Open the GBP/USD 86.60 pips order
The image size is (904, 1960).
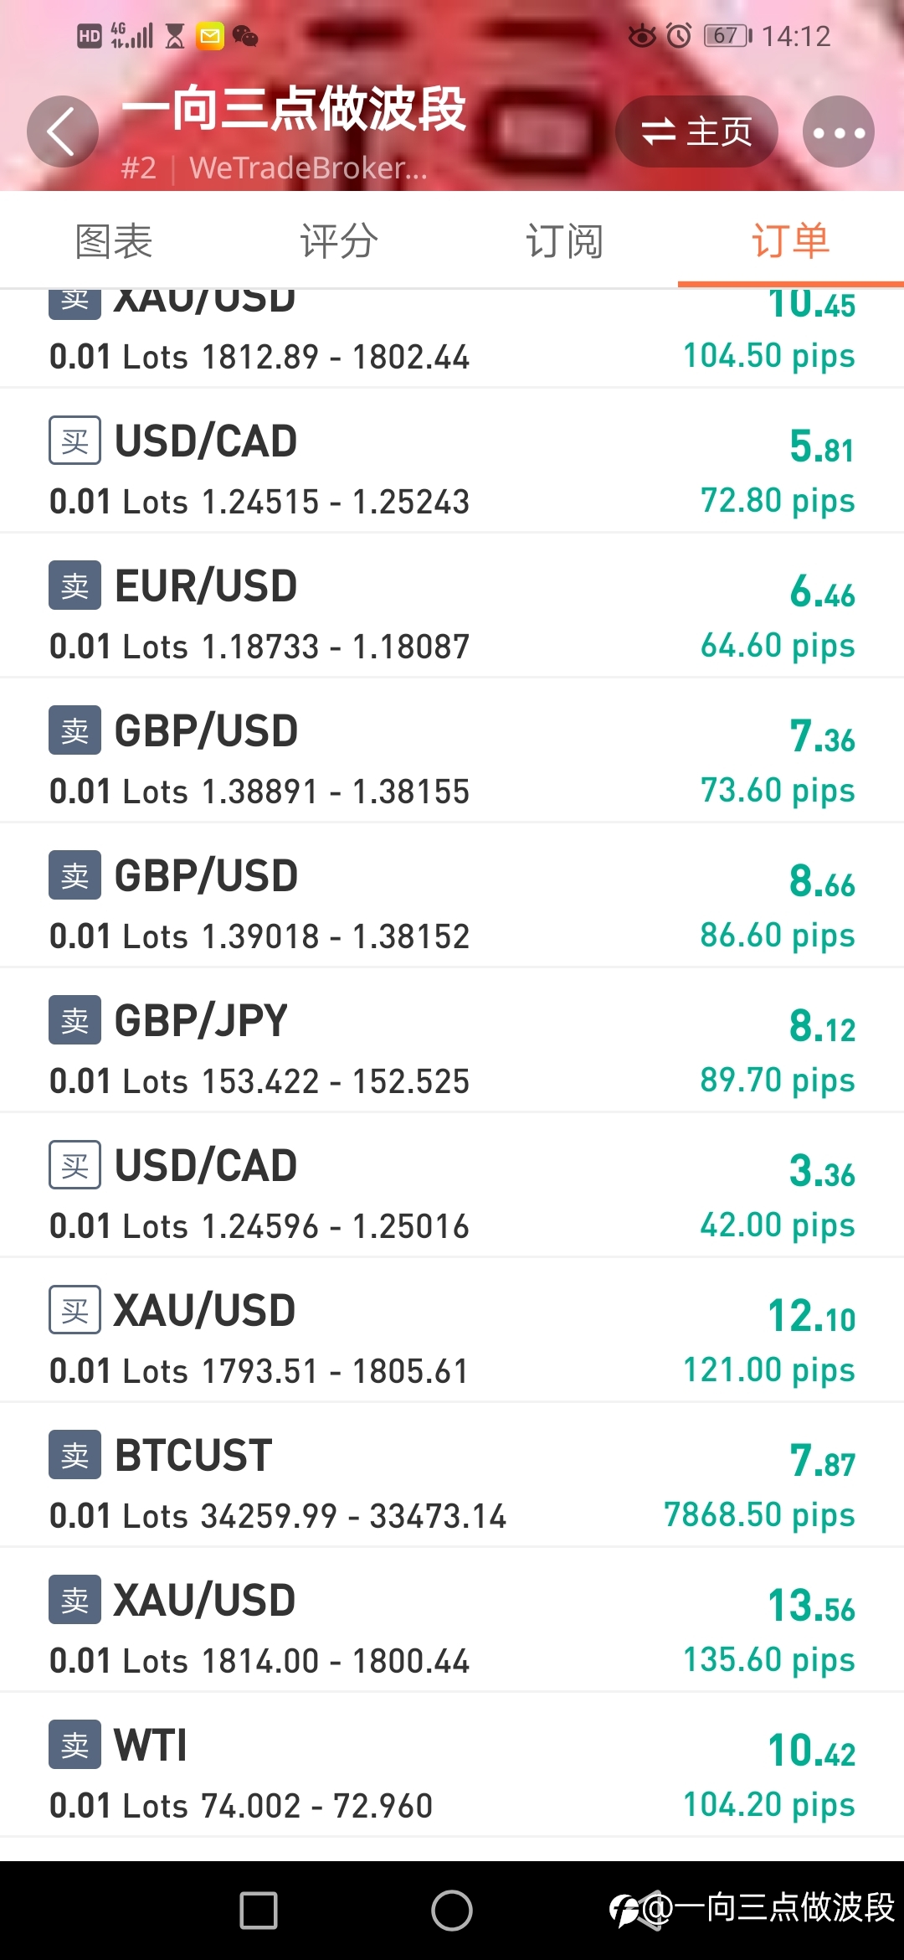click(x=452, y=895)
